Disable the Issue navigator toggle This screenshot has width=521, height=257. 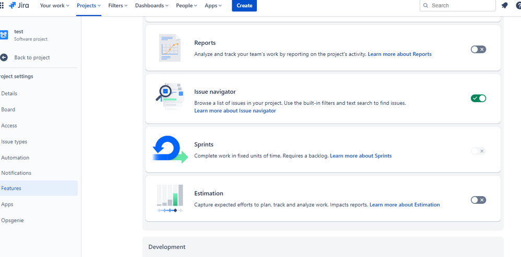click(x=478, y=98)
